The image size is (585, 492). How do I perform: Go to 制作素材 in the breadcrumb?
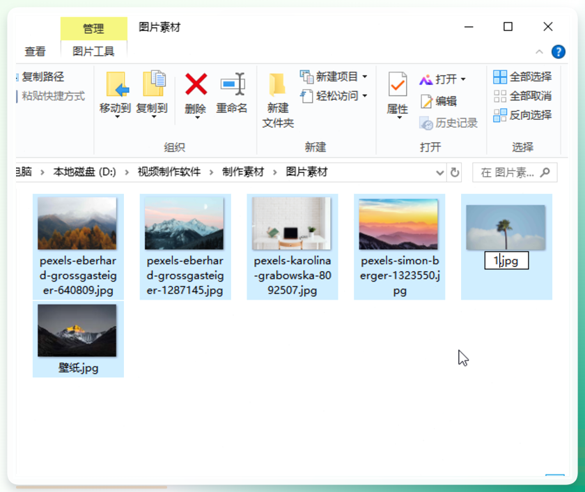coord(243,172)
